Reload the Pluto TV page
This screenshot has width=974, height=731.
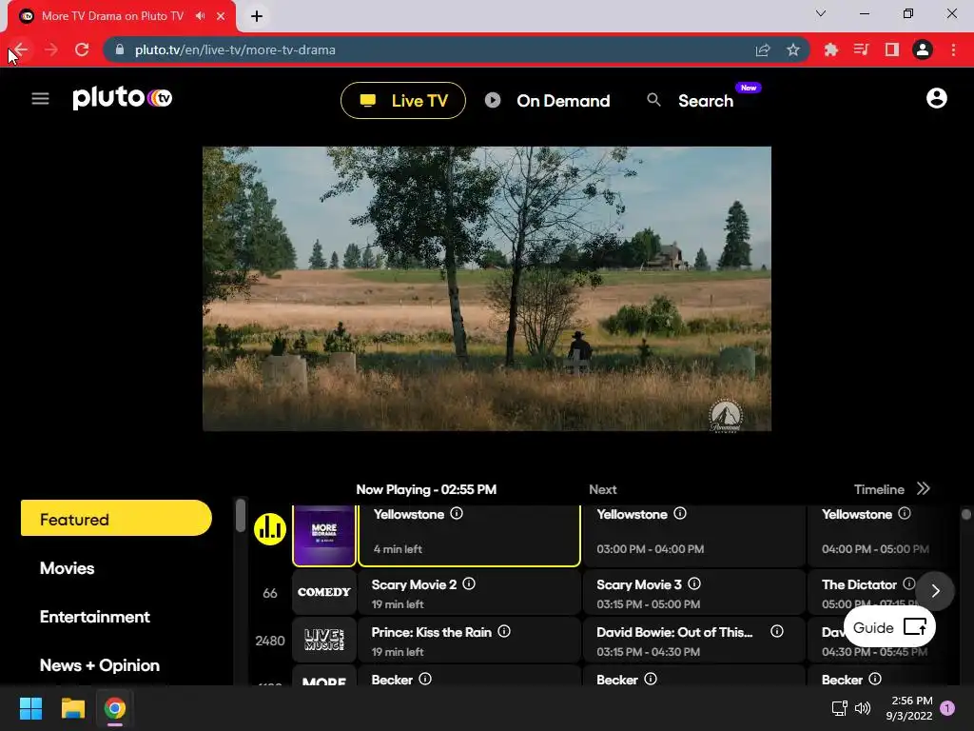tap(82, 49)
